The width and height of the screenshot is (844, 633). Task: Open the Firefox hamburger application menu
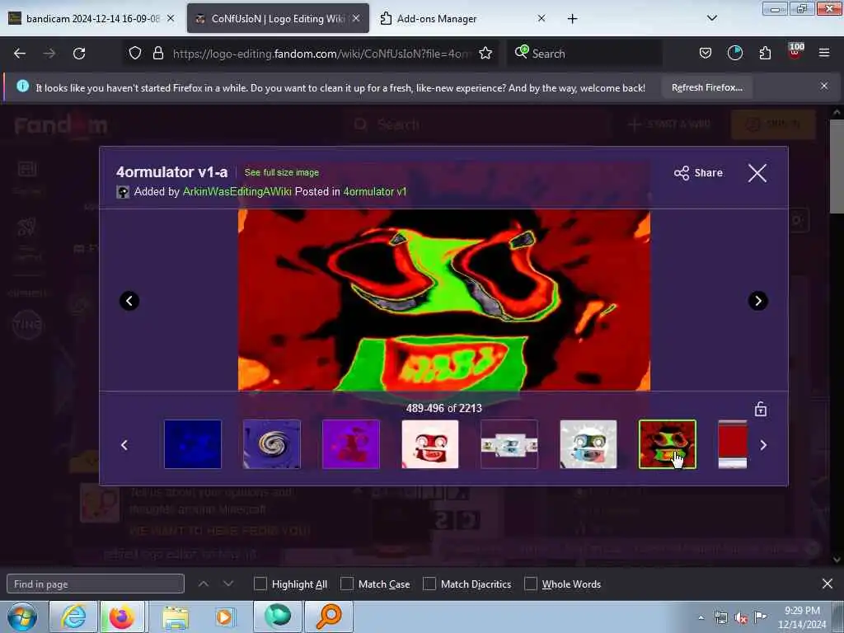[x=824, y=54]
